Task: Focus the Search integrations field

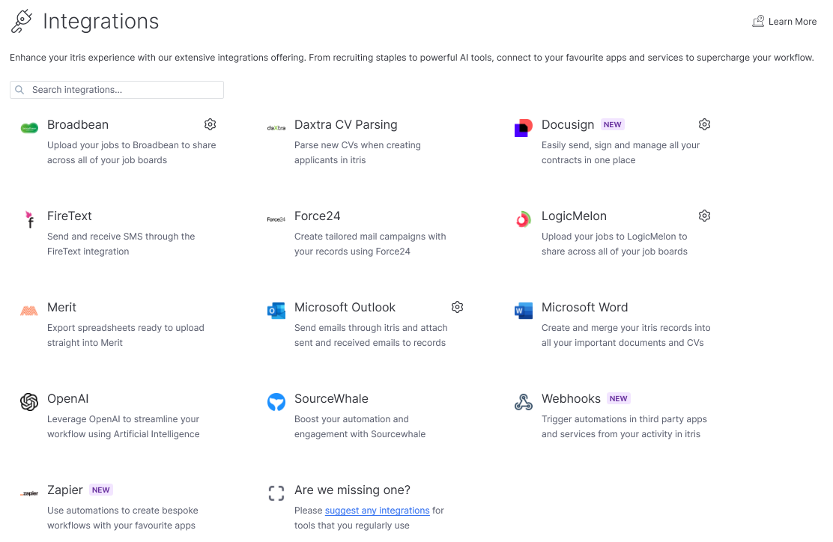Action: tap(117, 90)
